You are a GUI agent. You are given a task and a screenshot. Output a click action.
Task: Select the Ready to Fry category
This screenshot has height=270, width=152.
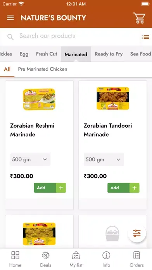109,54
